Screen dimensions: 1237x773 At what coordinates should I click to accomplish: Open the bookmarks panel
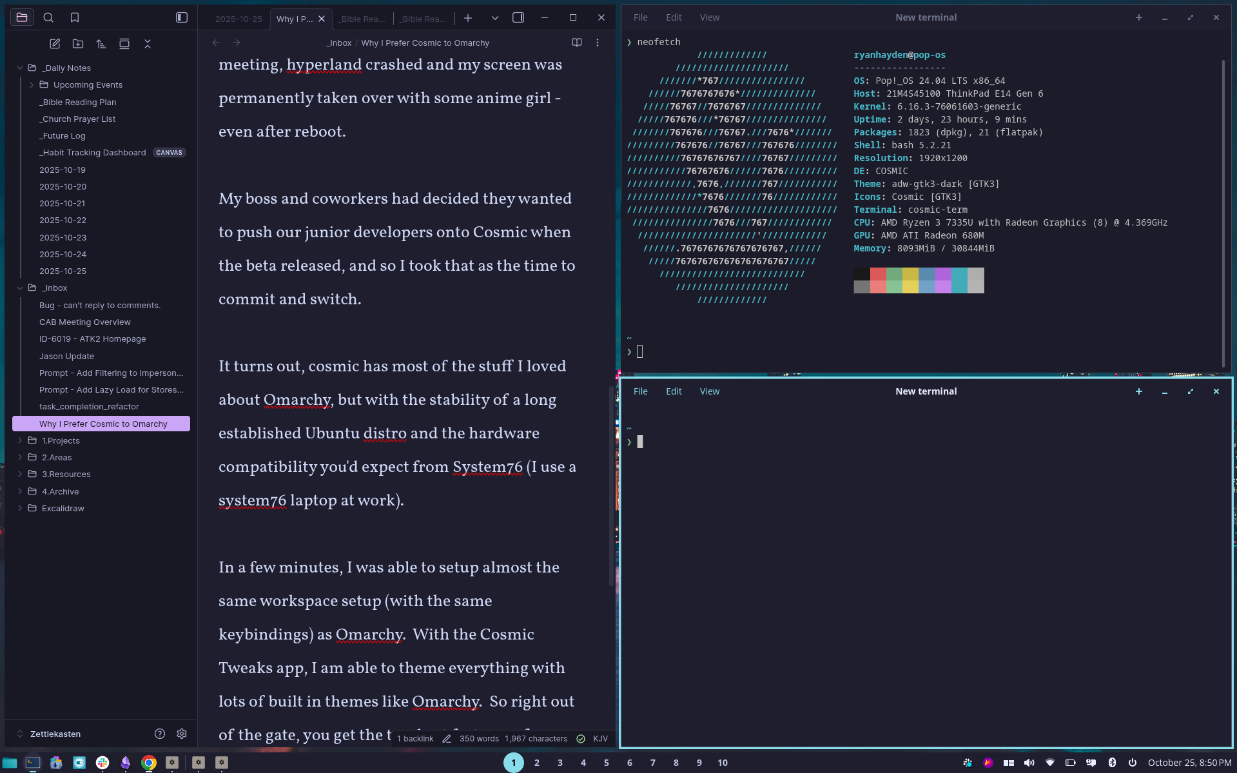pyautogui.click(x=75, y=17)
